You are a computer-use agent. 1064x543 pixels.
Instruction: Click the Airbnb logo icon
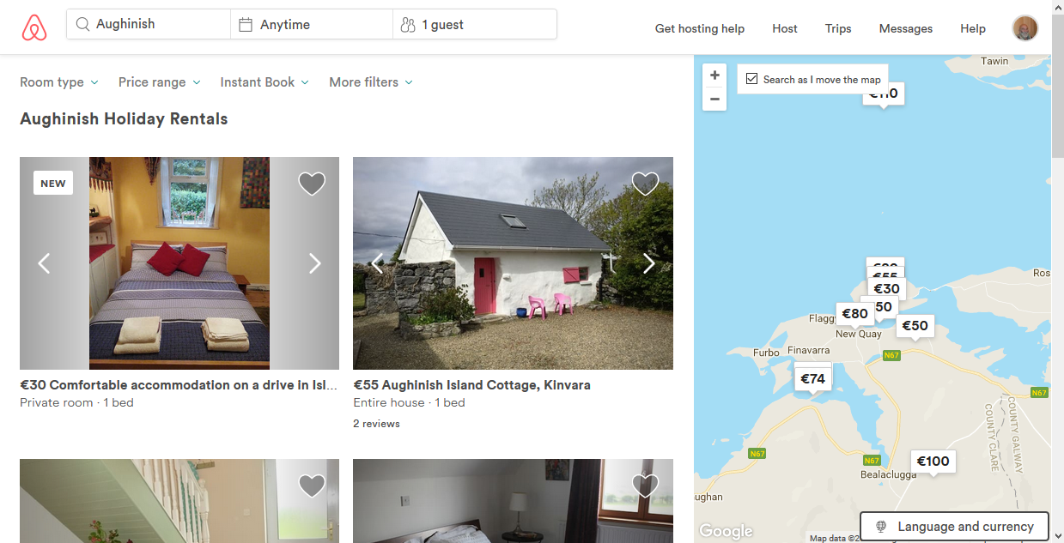coord(34,27)
